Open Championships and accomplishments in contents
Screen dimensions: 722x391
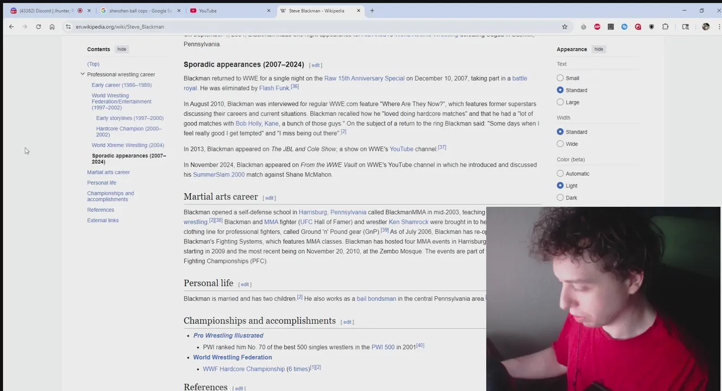pyautogui.click(x=110, y=196)
